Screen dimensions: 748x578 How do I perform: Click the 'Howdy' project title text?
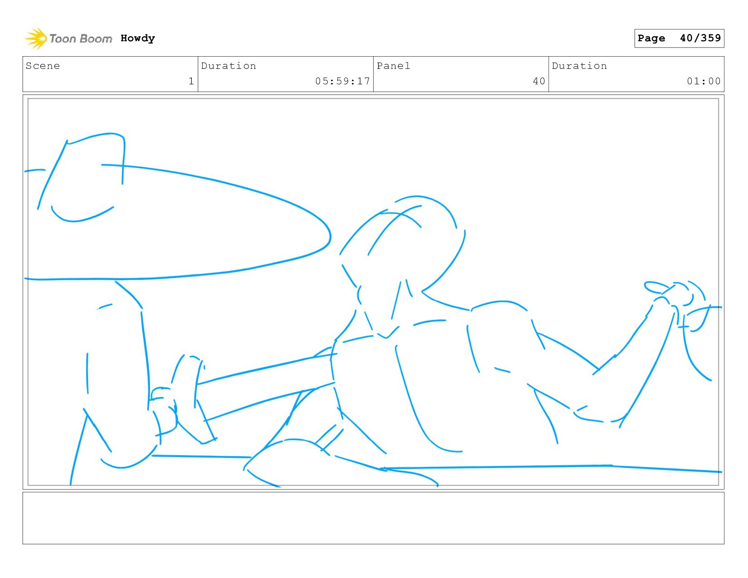138,39
